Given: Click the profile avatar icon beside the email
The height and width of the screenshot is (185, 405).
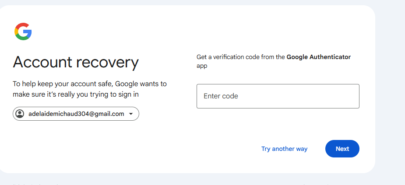Looking at the screenshot, I should pos(20,114).
